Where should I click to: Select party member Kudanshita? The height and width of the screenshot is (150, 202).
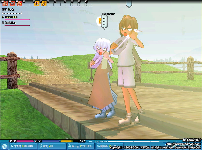(x=11, y=17)
